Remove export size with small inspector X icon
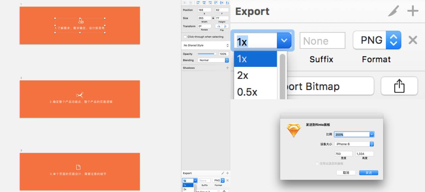This screenshot has height=192, width=425. (x=227, y=180)
